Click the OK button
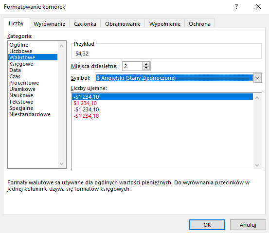The image size is (269, 233). (207, 225)
